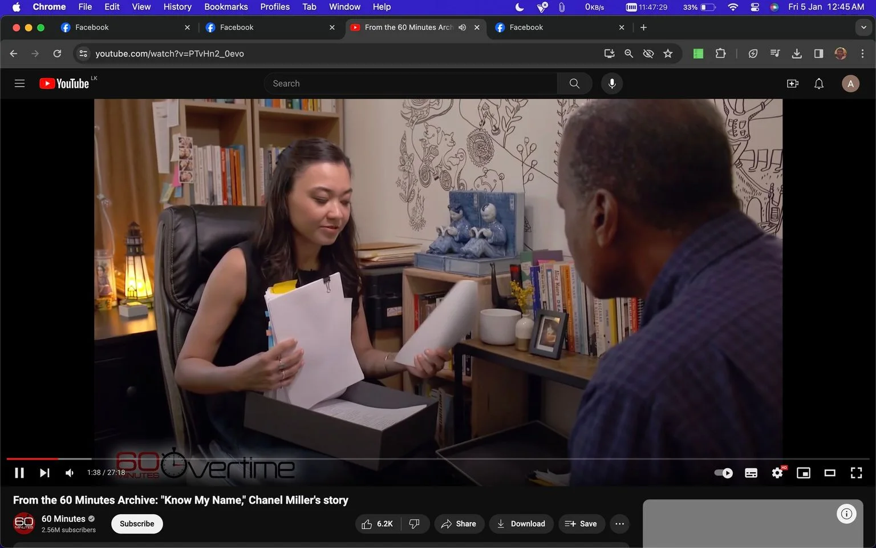876x548 pixels.
Task: Download the video
Action: pos(521,523)
